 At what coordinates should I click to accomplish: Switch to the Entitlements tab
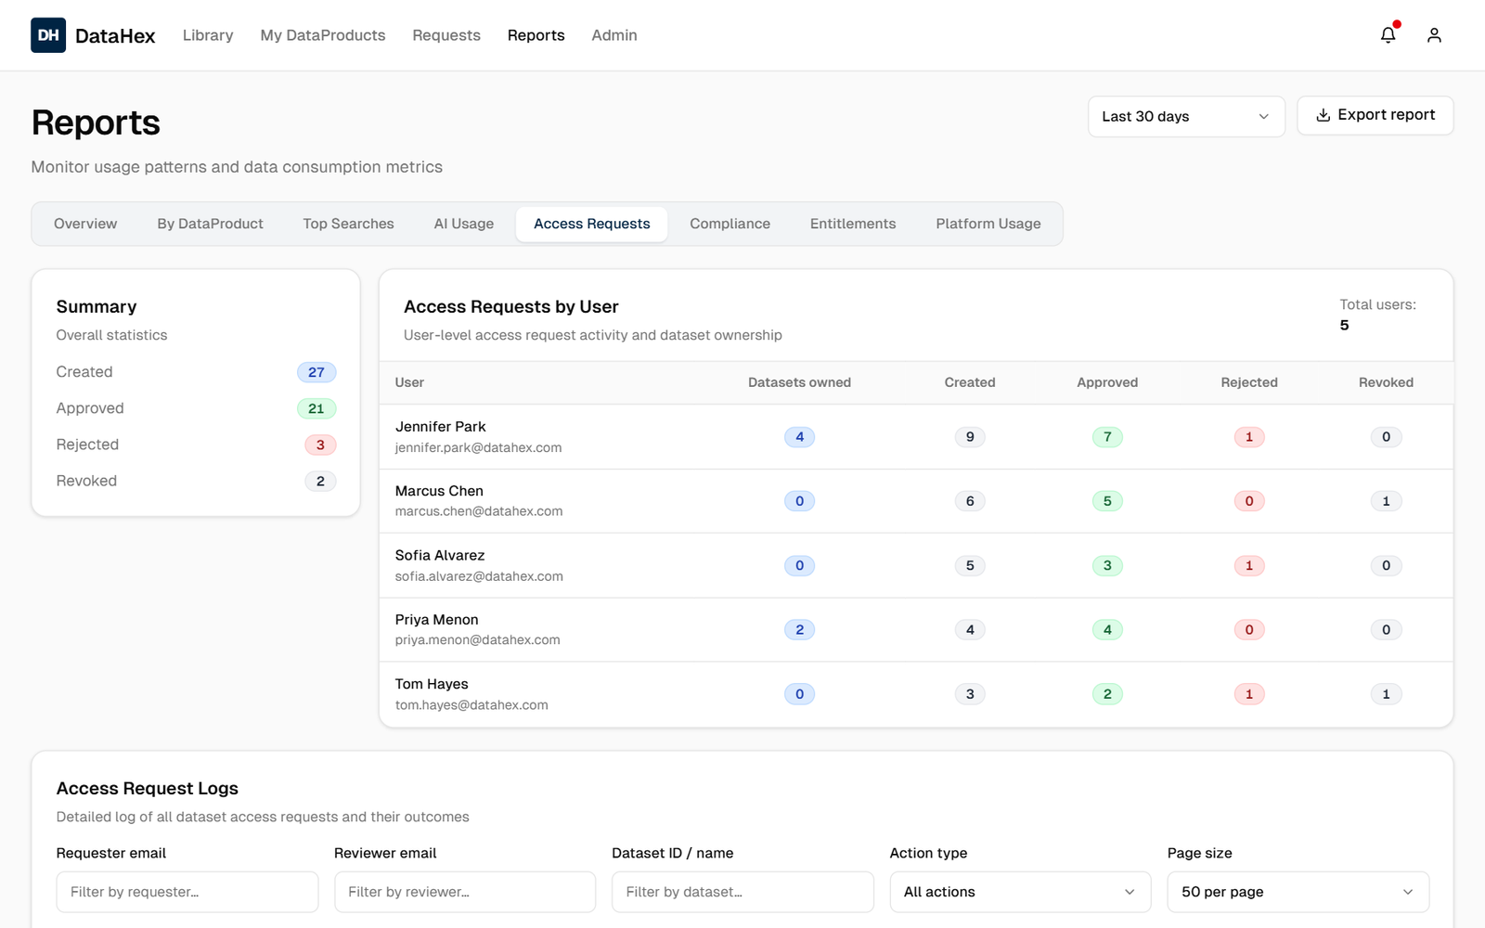click(x=853, y=224)
